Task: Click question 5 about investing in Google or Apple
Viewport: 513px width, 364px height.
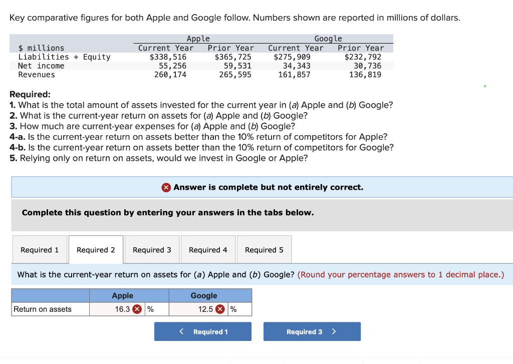Action: tap(159, 158)
